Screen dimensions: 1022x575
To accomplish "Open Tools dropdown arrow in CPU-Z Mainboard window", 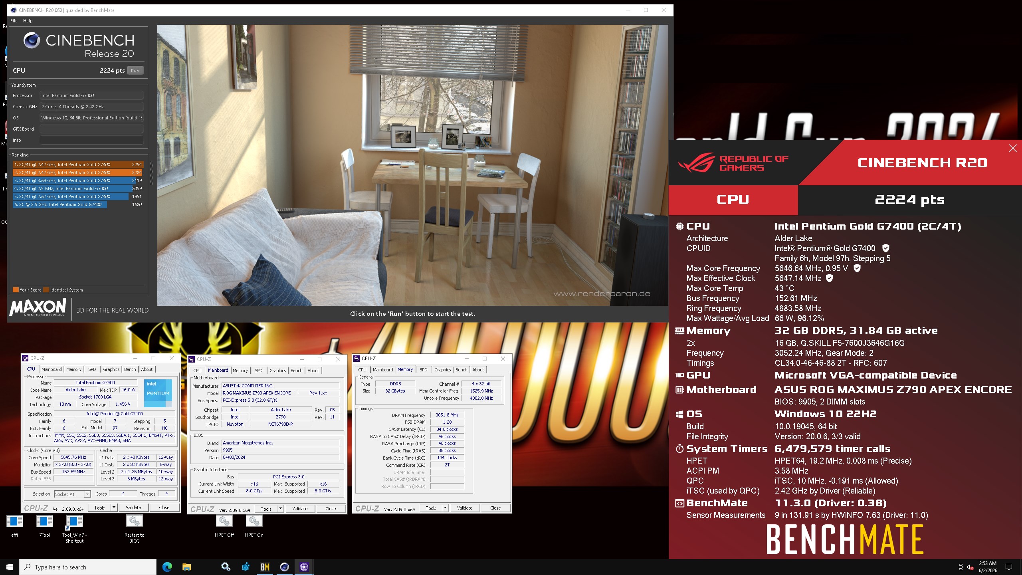I will [280, 509].
